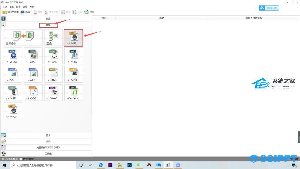Screen dimensions: 300x169
Task: Launch Microsoft Edge from taskbar
Action: click(100, 165)
